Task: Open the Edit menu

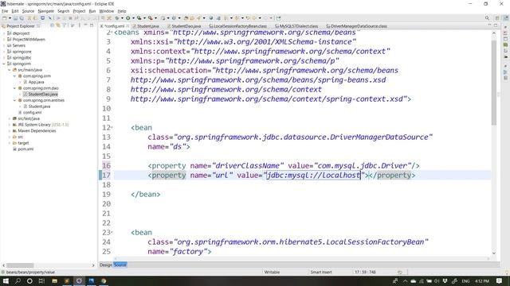Action: point(15,11)
